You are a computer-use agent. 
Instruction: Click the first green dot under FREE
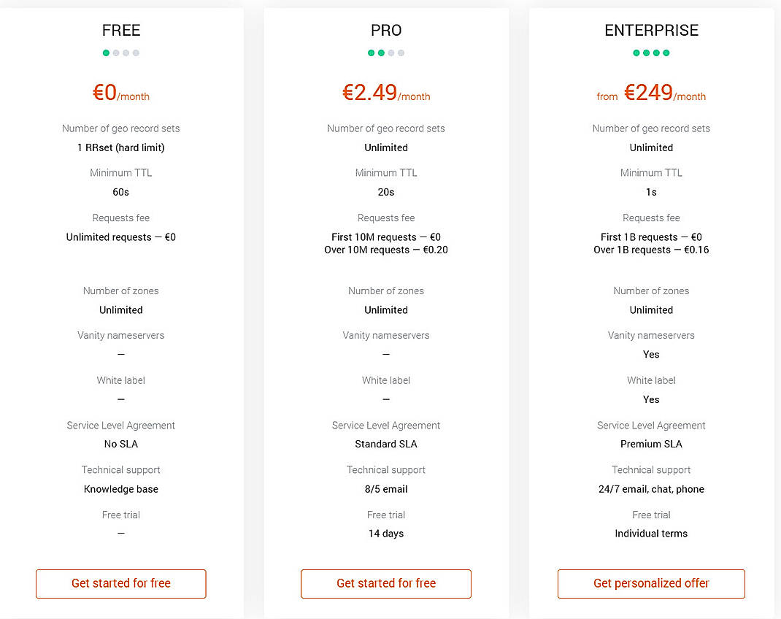(x=106, y=53)
